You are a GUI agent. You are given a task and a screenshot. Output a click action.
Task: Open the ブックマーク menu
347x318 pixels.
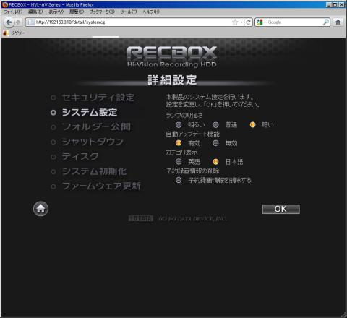102,12
